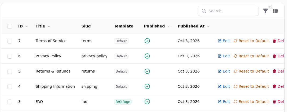The image size is (287, 112).
Task: Reset Terms of Service to Default
Action: pos(251,41)
